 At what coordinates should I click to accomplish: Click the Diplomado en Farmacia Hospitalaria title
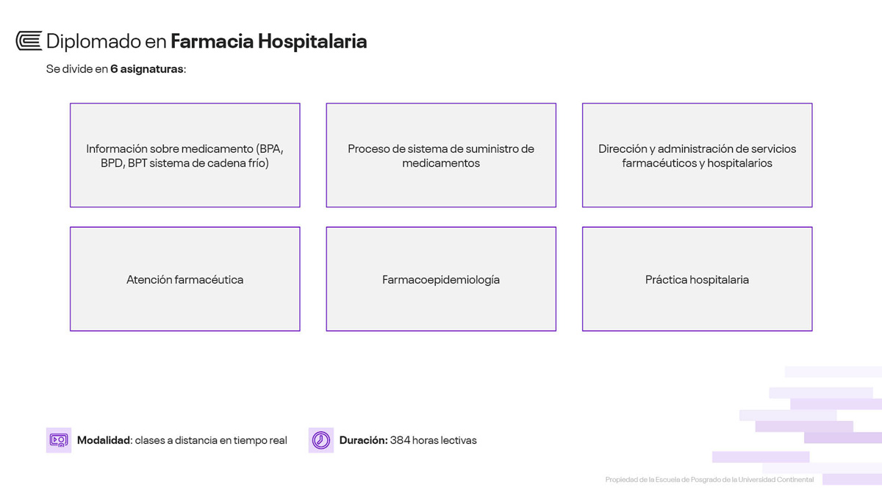[207, 41]
